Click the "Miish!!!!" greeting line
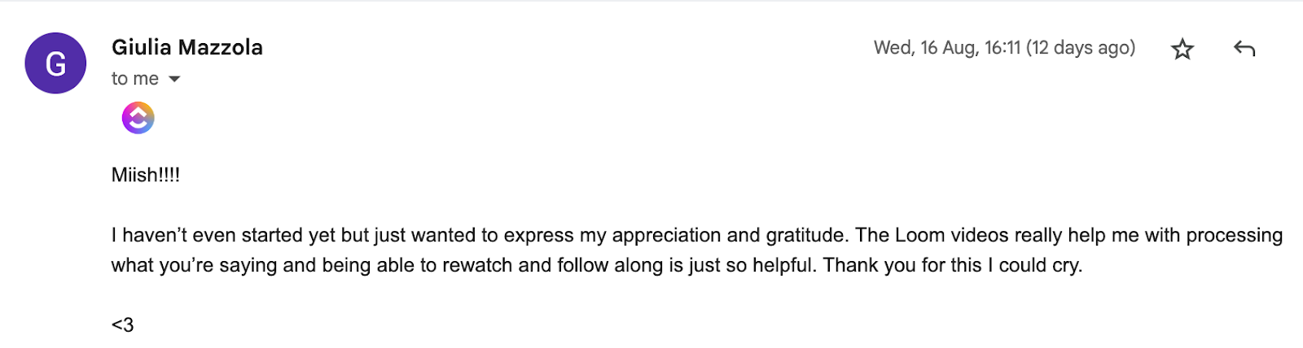Screen dimensions: 1303x348 point(146,175)
